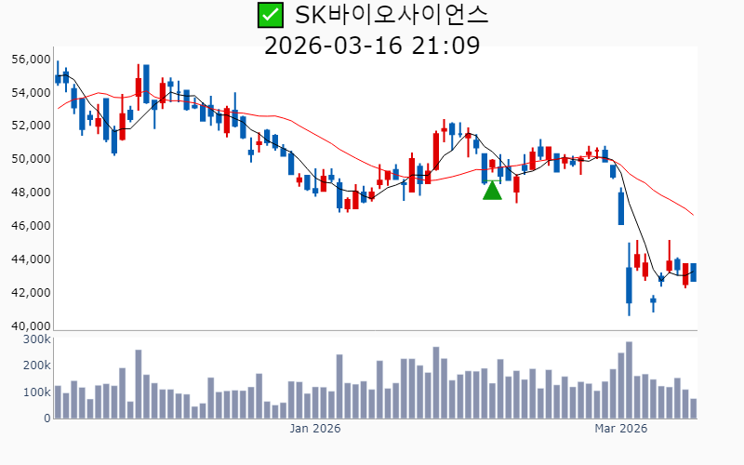Click the SK바이오사이언스 chart title

pos(391,15)
